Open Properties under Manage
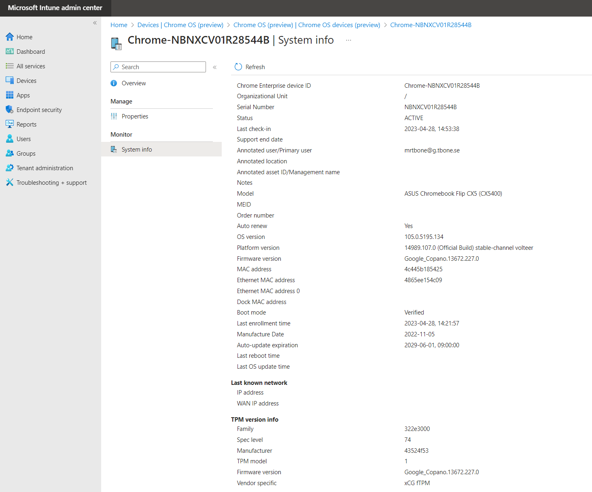Image resolution: width=592 pixels, height=492 pixels. pos(135,116)
